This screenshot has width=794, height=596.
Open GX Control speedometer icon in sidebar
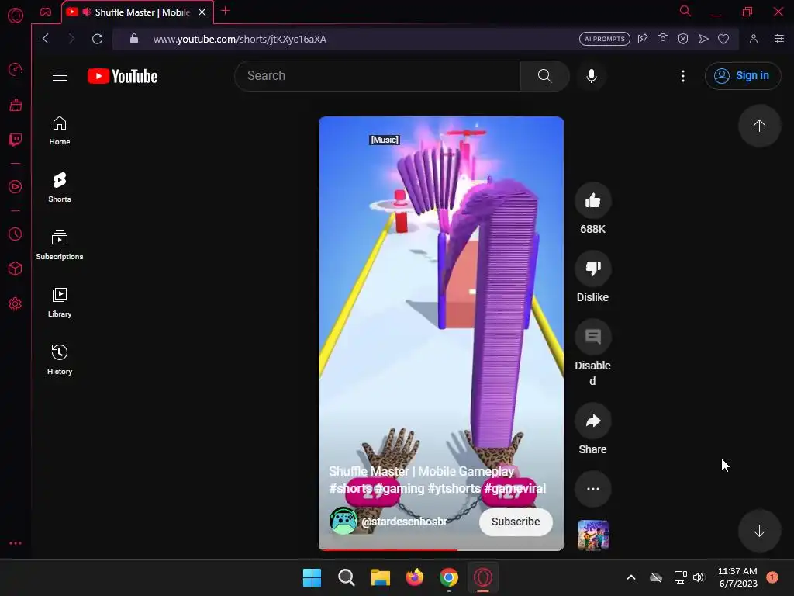point(16,69)
